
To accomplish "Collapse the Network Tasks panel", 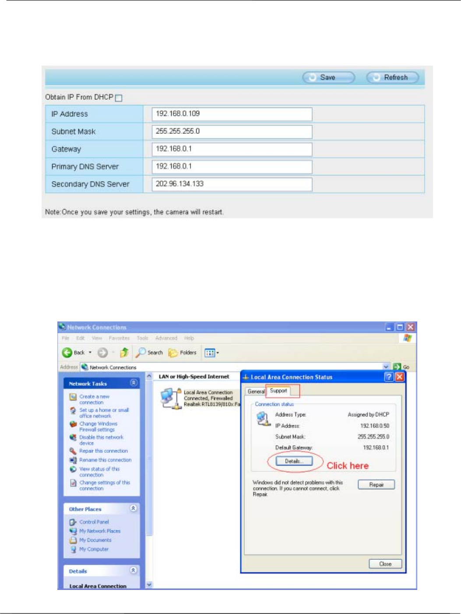I will (x=134, y=383).
